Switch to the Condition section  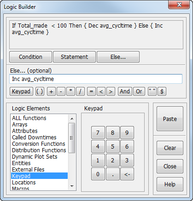(30, 57)
